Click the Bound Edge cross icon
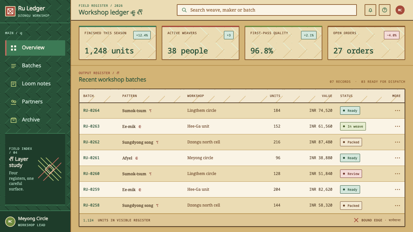This screenshot has height=232, width=413. [x=356, y=220]
